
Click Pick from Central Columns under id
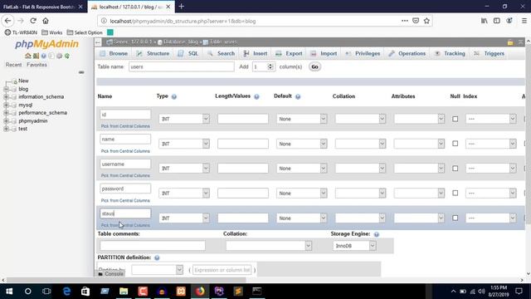(125, 126)
